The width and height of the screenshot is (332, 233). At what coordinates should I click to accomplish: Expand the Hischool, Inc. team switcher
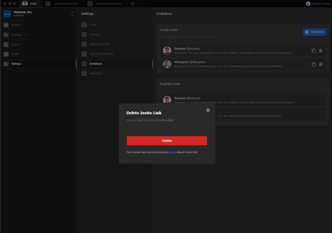[72, 14]
